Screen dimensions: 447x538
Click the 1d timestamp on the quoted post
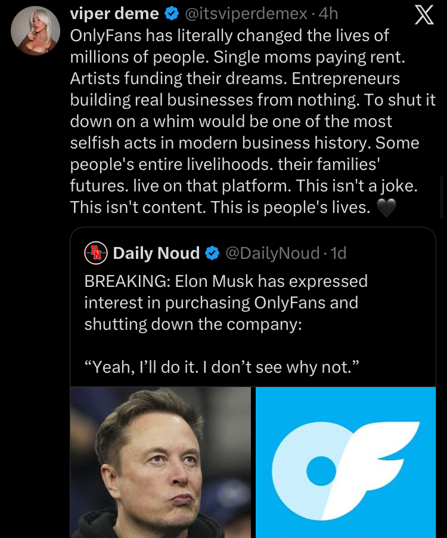[x=338, y=253]
